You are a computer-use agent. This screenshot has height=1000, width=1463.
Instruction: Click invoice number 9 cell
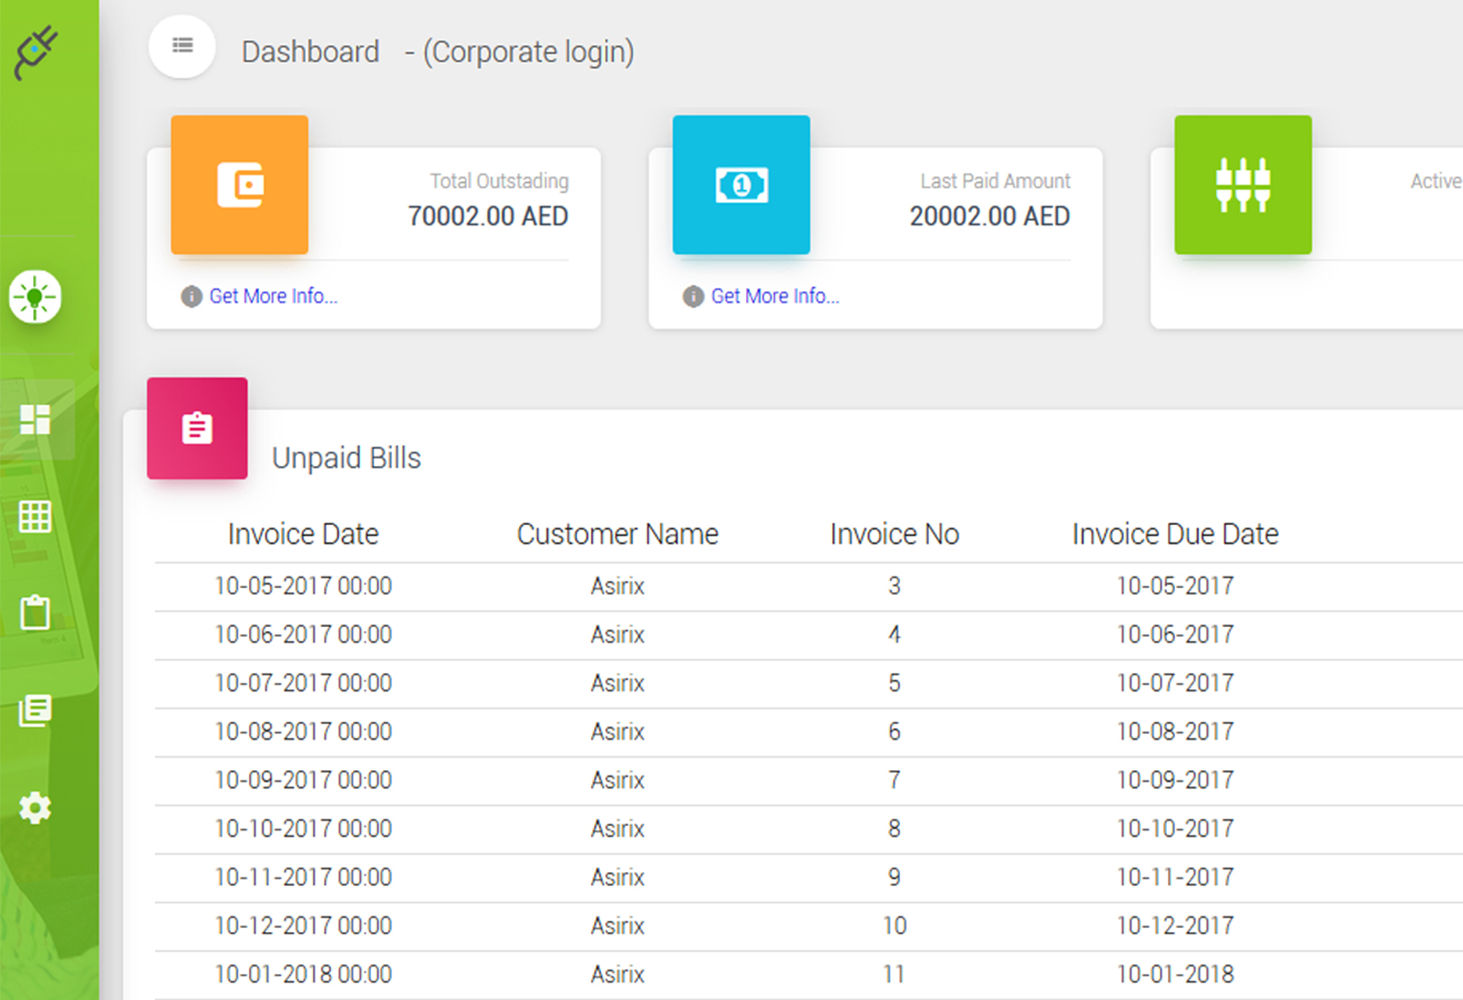pyautogui.click(x=895, y=877)
